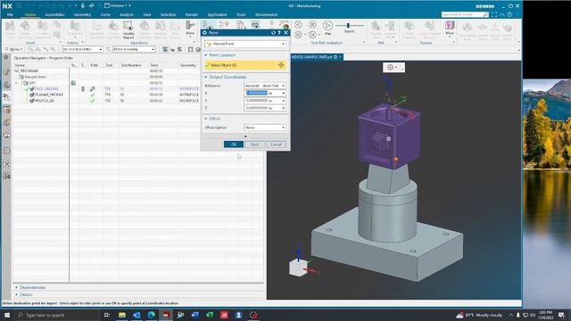Click the stop animation icon in Tool Path Animation

pyautogui.click(x=312, y=25)
